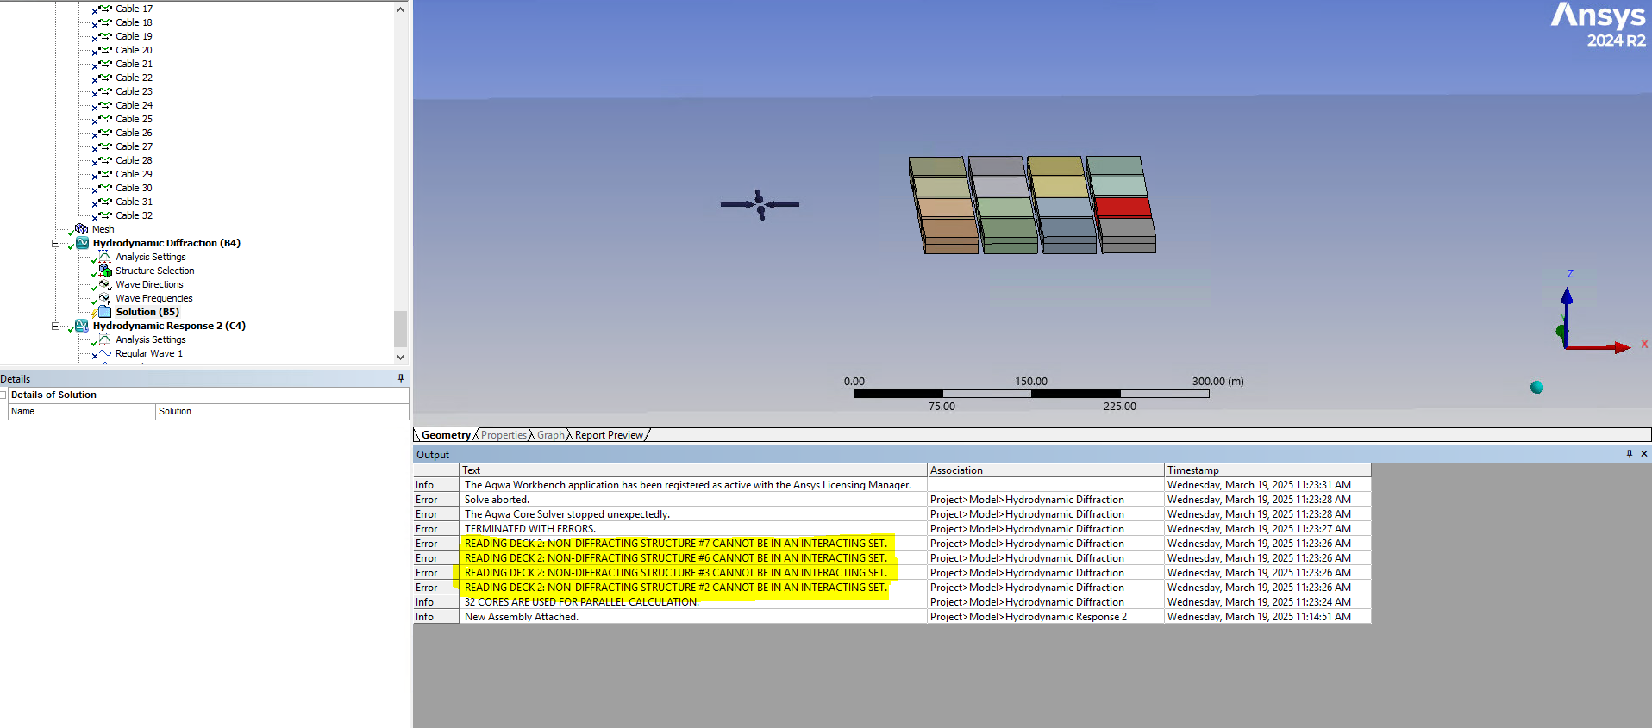Image resolution: width=1652 pixels, height=728 pixels.
Task: Select the red block in the geometry view
Action: (x=1123, y=207)
